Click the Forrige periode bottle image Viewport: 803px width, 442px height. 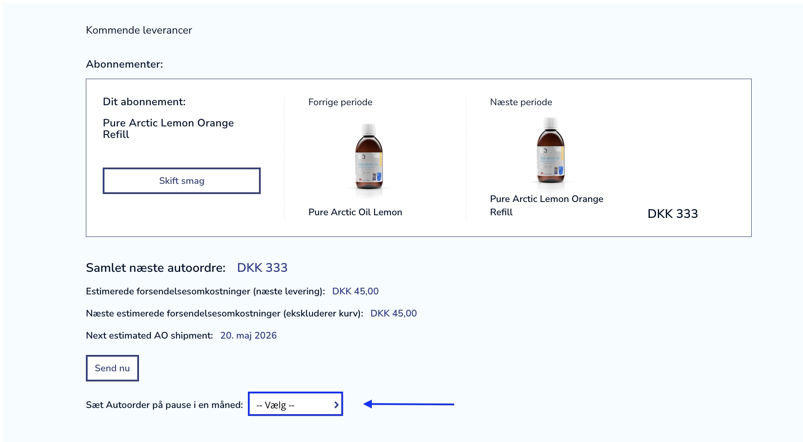coord(369,160)
